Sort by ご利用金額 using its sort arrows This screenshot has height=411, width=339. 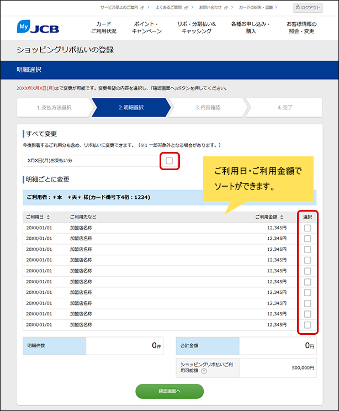282,217
